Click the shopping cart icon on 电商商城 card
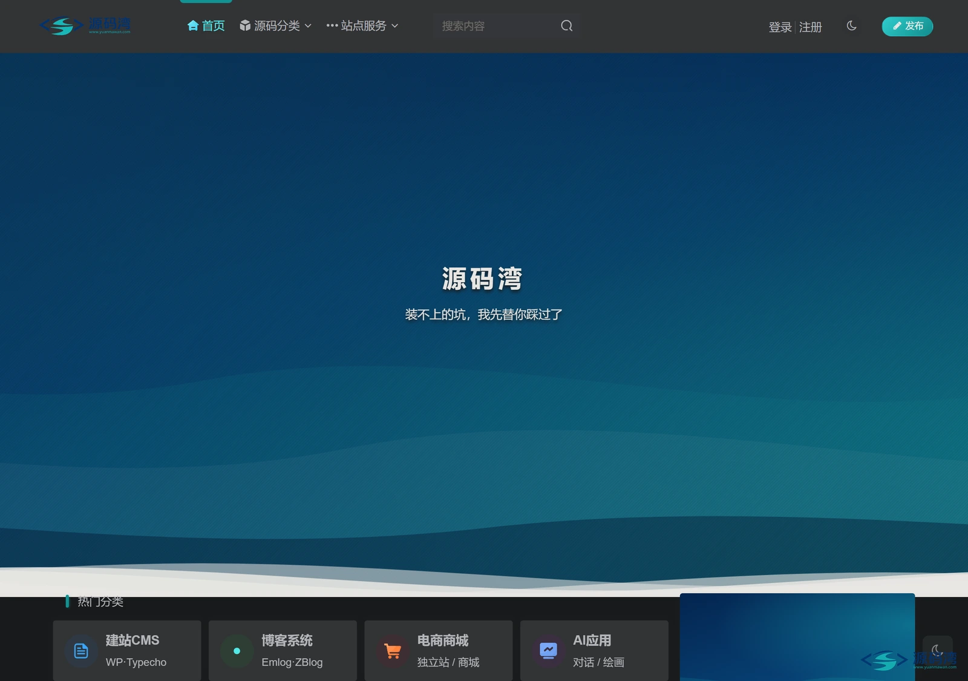Image resolution: width=968 pixels, height=681 pixels. coord(393,651)
